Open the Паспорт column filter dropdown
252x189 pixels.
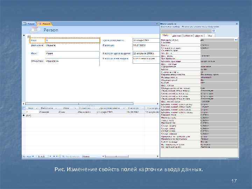pos(143,108)
